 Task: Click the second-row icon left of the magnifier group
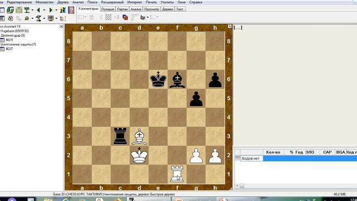pyautogui.click(x=18, y=18)
